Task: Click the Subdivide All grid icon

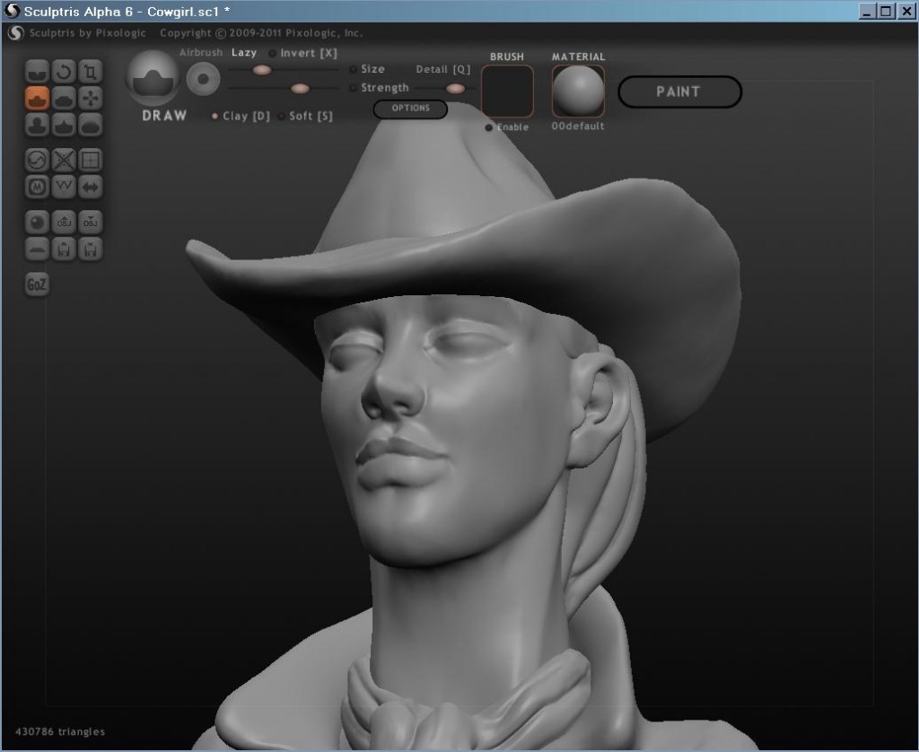Action: (91, 161)
